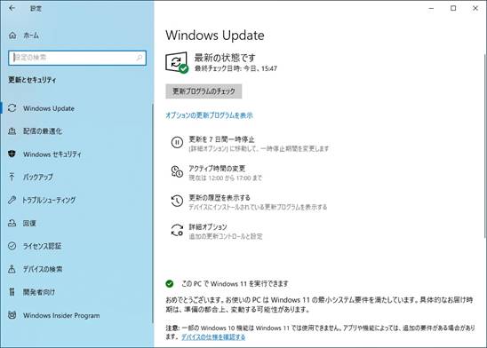The width and height of the screenshot is (487, 348).
Task: Click the clock icon for アクティブ時間の変更
Action: (177, 171)
